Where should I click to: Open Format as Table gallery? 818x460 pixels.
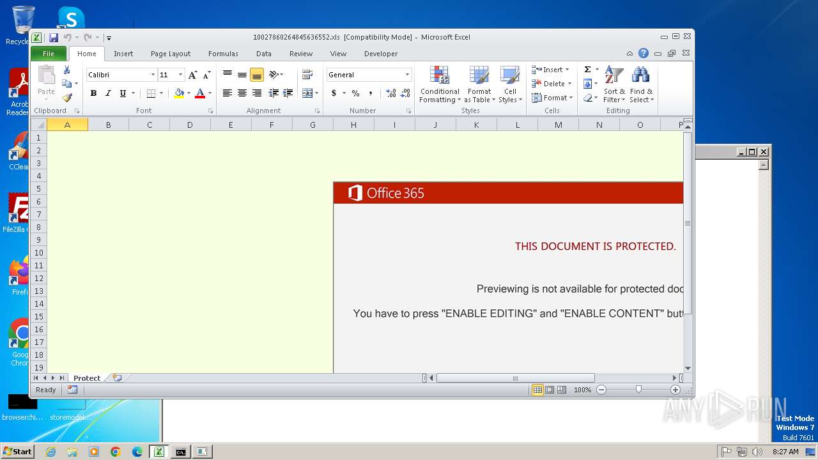[479, 84]
